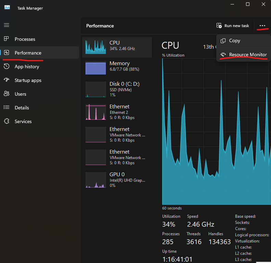Select the App history clock icon
Viewport: 271px width, 263px height.
[x=7, y=67]
